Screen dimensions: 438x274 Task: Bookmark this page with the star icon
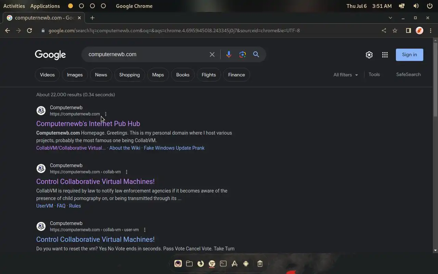pos(395,30)
